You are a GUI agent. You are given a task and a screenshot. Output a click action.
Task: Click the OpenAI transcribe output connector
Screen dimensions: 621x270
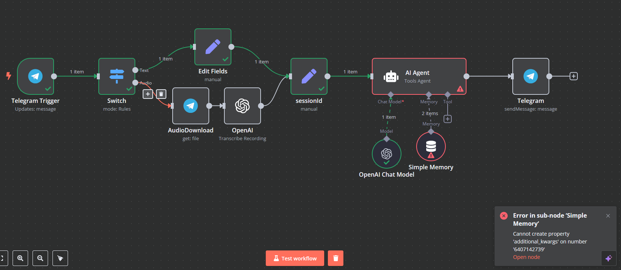tap(261, 106)
